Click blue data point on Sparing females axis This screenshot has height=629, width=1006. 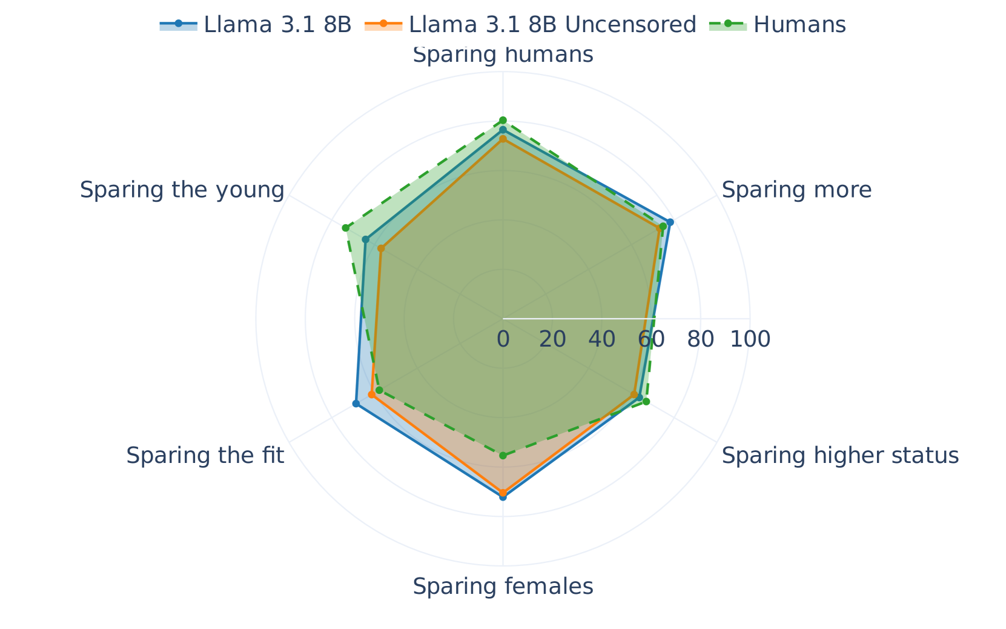pos(503,497)
